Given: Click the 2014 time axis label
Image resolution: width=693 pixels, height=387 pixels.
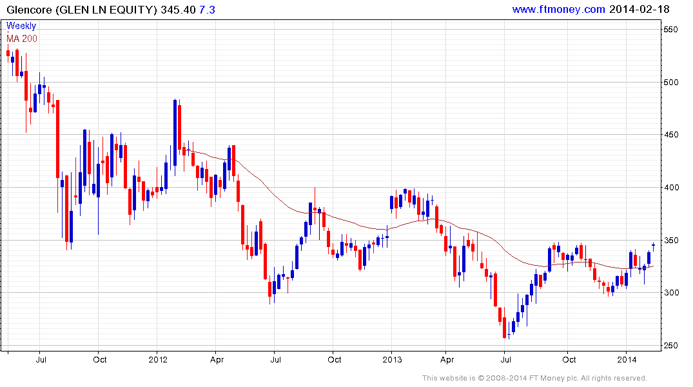Looking at the screenshot, I should click(627, 359).
